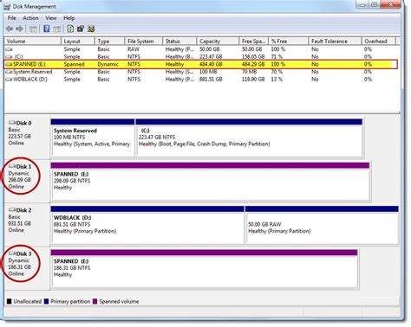Open the File menu
411x327 pixels.
point(12,18)
